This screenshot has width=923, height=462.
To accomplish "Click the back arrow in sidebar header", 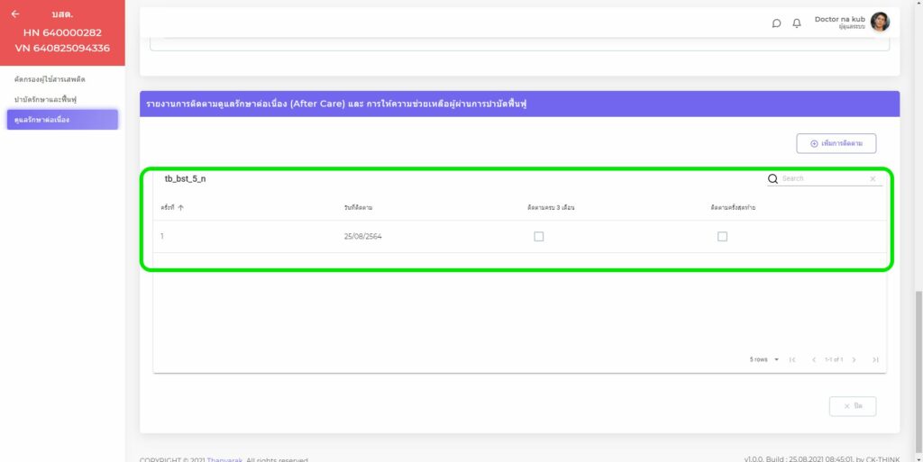I will point(15,14).
